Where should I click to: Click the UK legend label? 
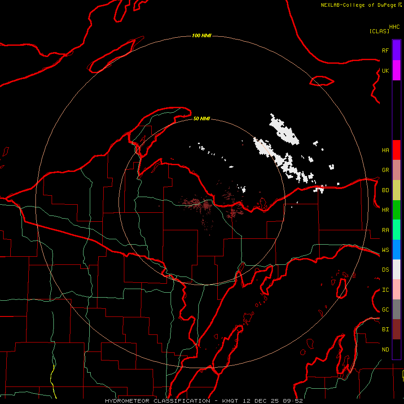(x=385, y=70)
